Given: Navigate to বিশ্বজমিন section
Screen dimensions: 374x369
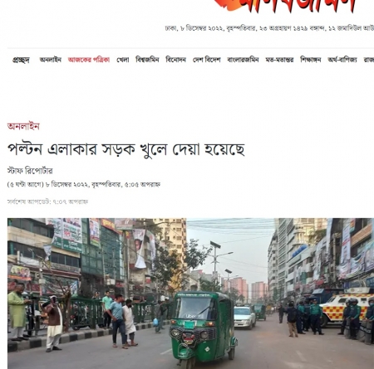Looking at the screenshot, I should [x=147, y=60].
